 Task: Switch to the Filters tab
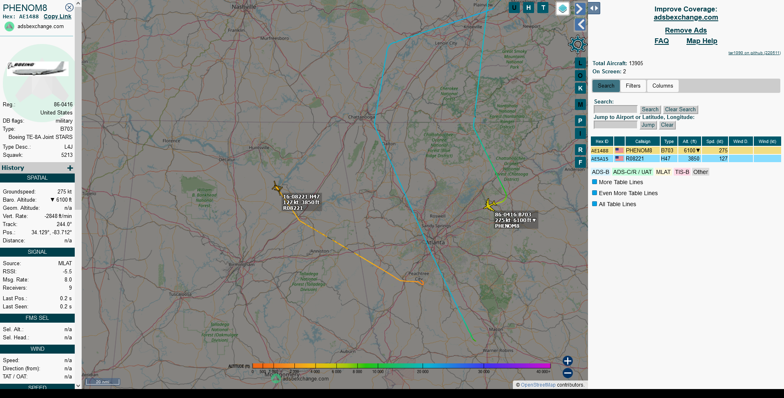tap(633, 86)
